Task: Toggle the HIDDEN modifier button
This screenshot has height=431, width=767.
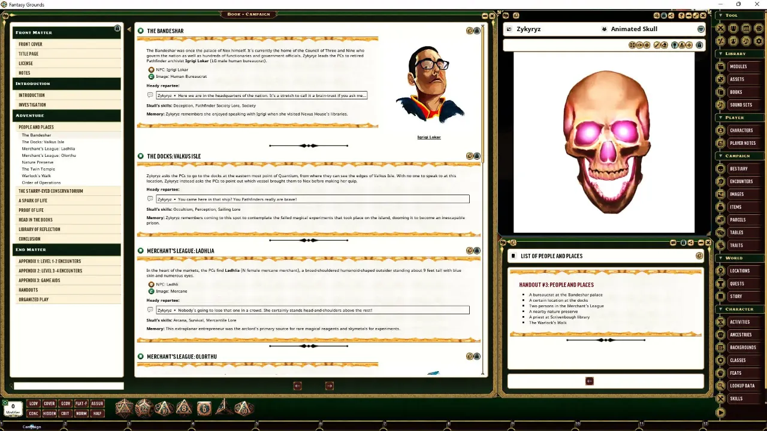Action: [49, 413]
